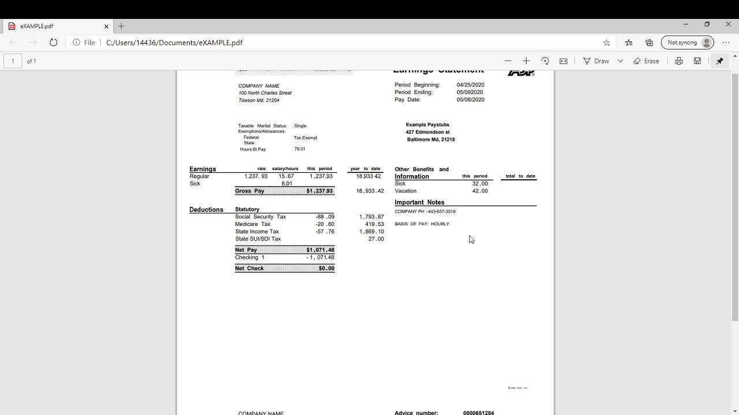Click Period Beginning 04/25/2020 date
The width and height of the screenshot is (739, 415).
[471, 85]
